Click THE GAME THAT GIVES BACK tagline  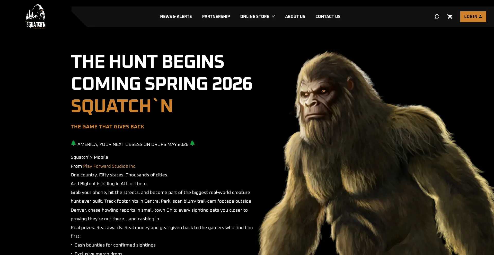click(x=108, y=127)
